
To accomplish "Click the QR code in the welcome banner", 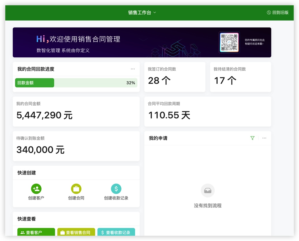I will coord(229,43).
